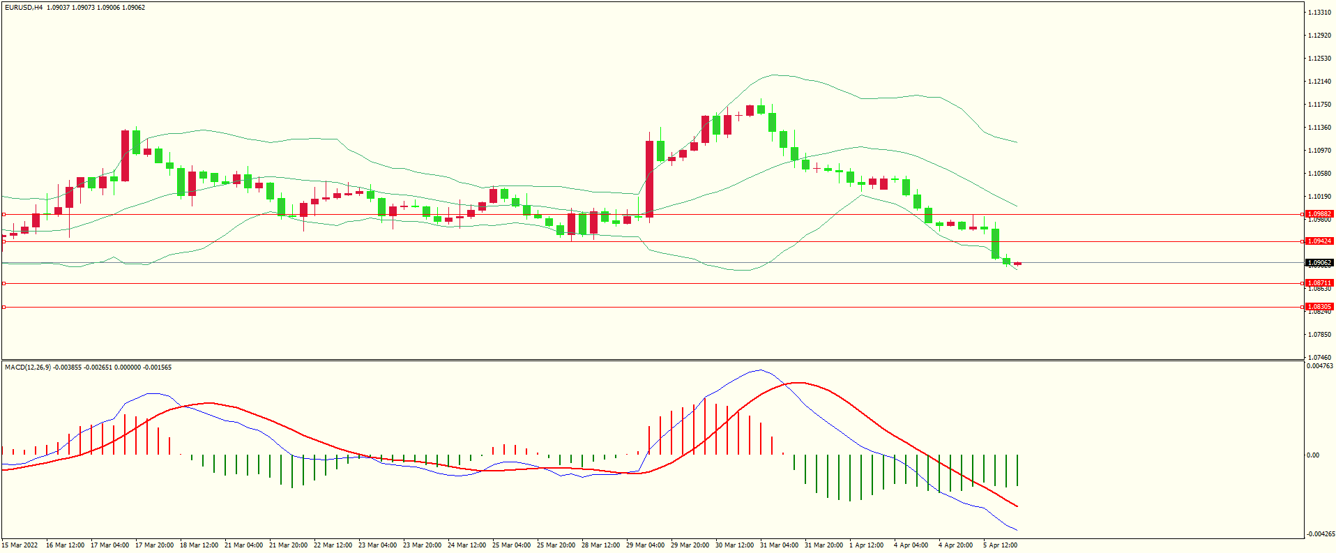
Task: Click the EURUSD,H4 chart title text
Action: click(x=24, y=8)
